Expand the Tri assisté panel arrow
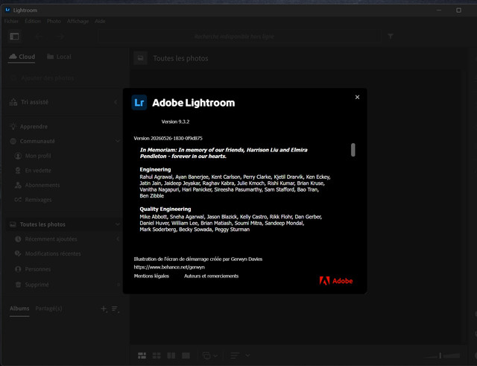 tap(116, 102)
